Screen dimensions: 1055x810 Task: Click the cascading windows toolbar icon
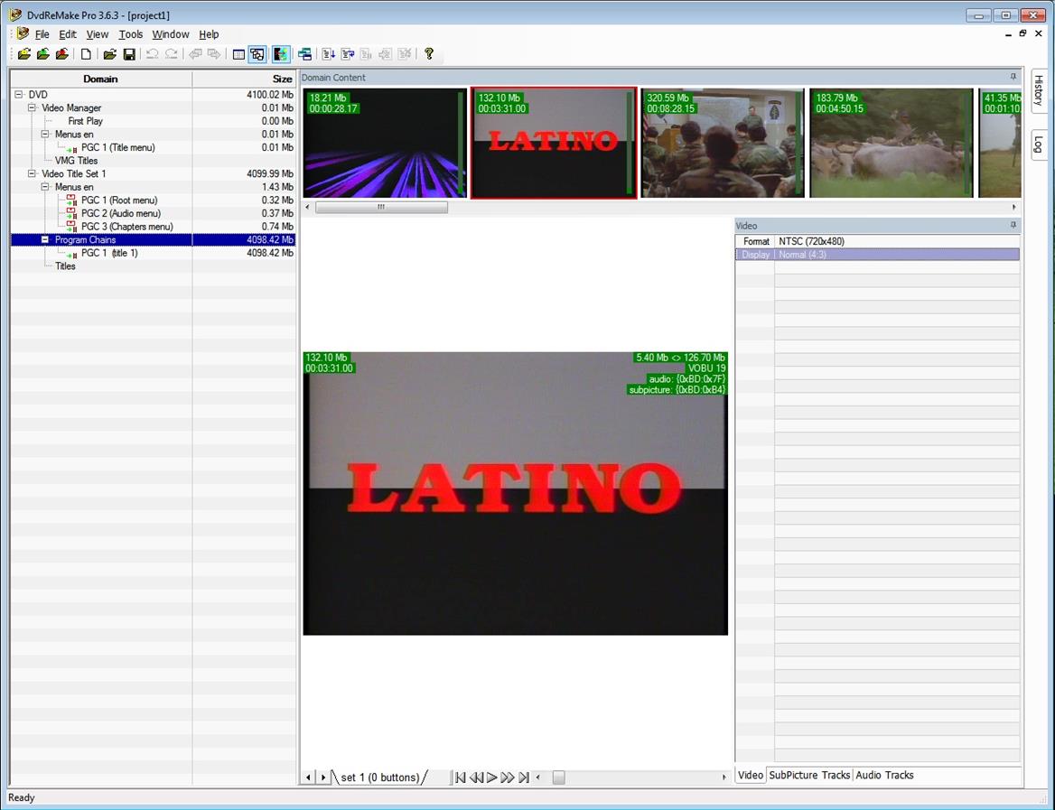[x=304, y=54]
